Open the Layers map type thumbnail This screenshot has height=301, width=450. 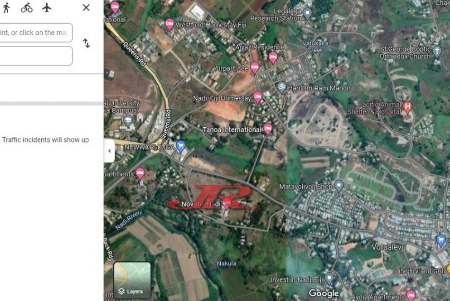132,280
